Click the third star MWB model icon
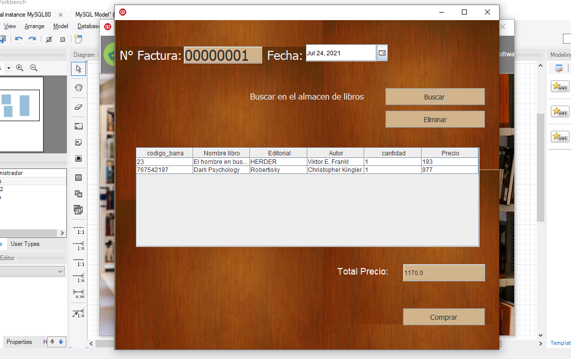The image size is (571, 359). coord(560,137)
